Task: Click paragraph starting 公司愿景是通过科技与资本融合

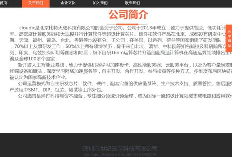Action: point(125,96)
